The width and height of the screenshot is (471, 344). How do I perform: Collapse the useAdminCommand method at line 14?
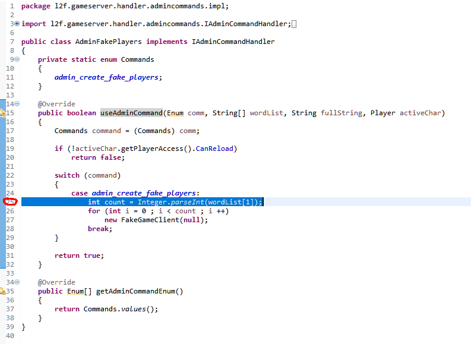[17, 104]
